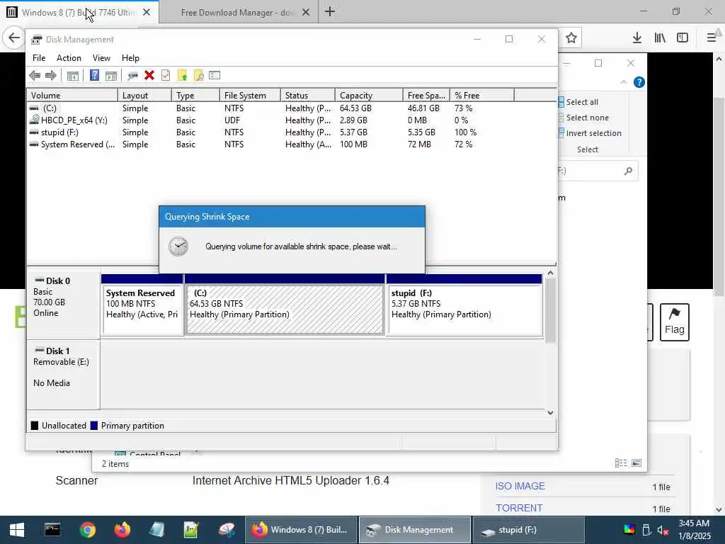725x544 pixels.
Task: Click the settings list view toolbar icon
Action: click(215, 75)
